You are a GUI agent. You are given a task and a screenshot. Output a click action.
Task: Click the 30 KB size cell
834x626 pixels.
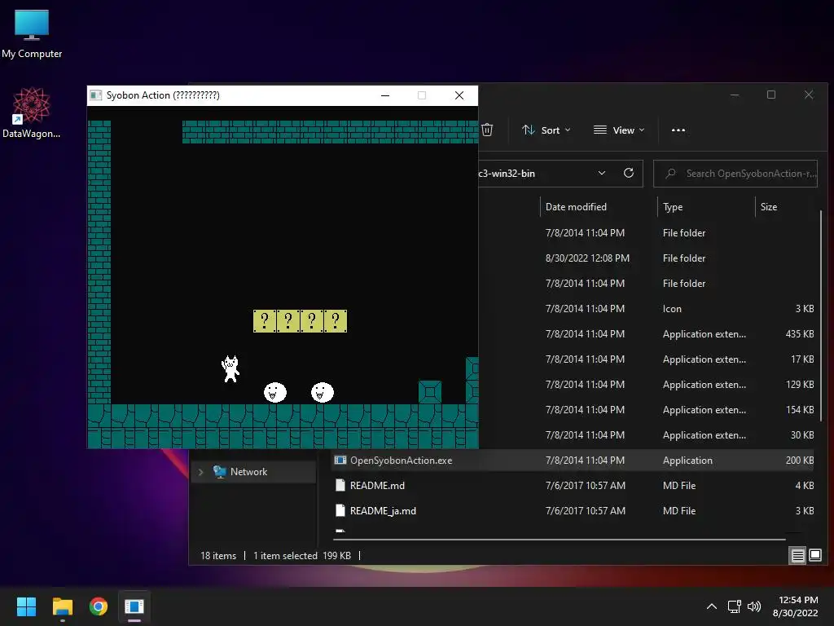[802, 435]
